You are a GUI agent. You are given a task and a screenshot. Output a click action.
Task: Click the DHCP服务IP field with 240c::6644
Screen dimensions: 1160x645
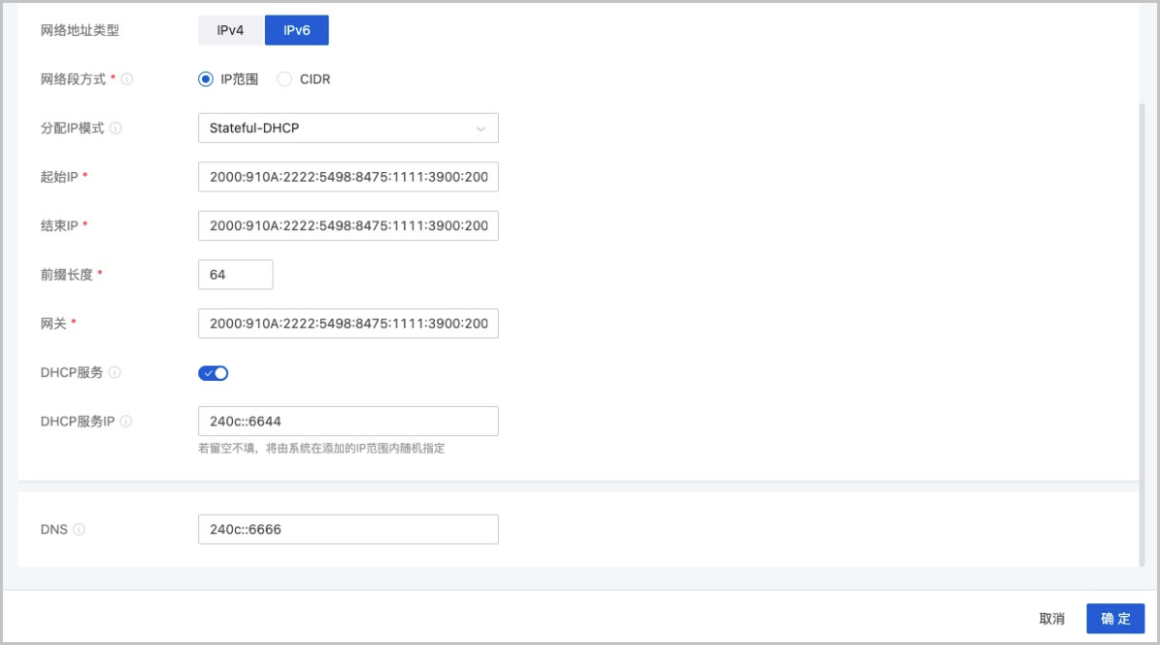(348, 421)
